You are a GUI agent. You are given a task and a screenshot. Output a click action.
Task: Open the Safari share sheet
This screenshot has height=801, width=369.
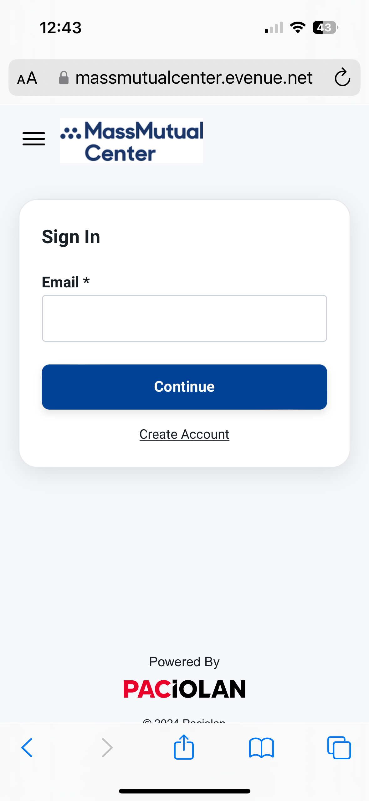tap(184, 747)
